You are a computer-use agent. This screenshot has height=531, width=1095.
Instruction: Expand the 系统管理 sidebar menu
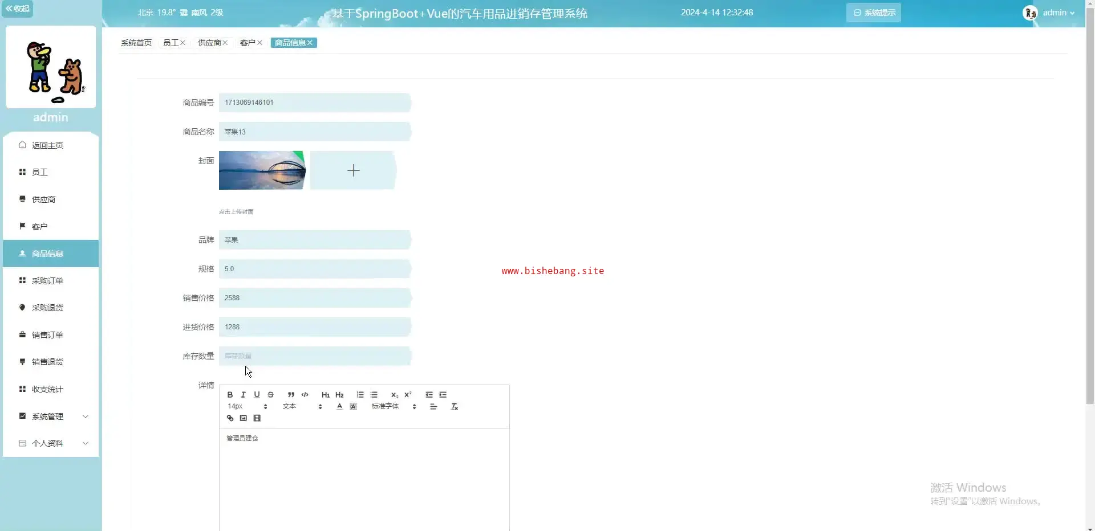(51, 416)
